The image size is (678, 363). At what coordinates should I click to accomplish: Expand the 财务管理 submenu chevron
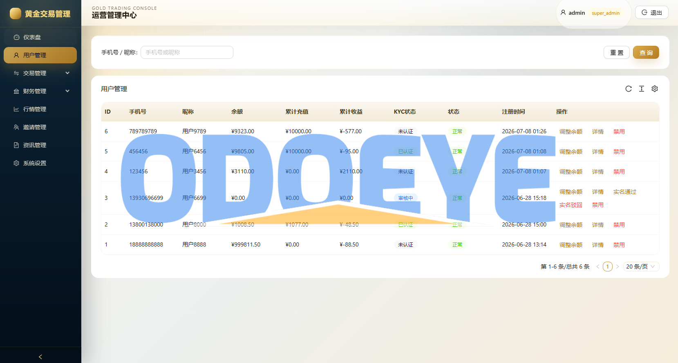(67, 91)
